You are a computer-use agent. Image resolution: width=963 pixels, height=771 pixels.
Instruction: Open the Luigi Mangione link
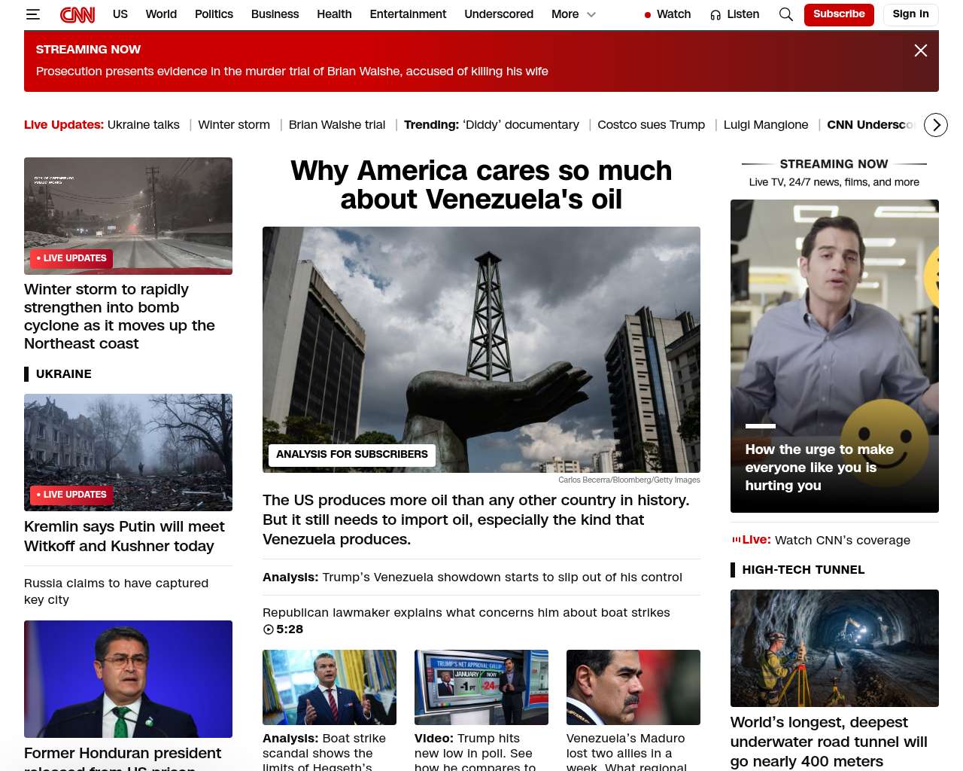(x=766, y=125)
